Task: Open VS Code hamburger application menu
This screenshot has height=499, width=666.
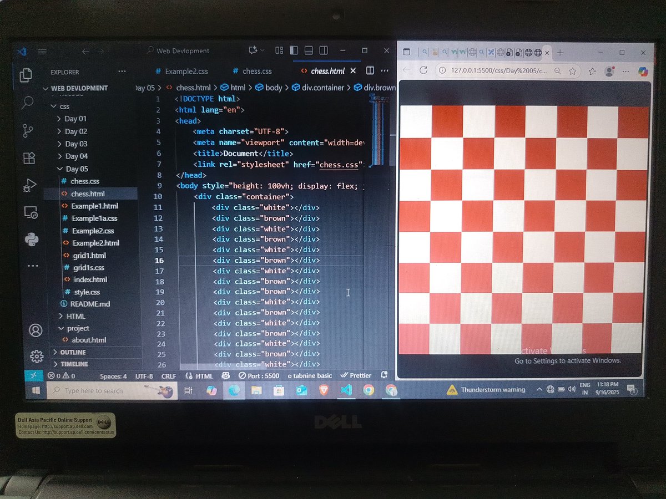Action: tap(42, 52)
